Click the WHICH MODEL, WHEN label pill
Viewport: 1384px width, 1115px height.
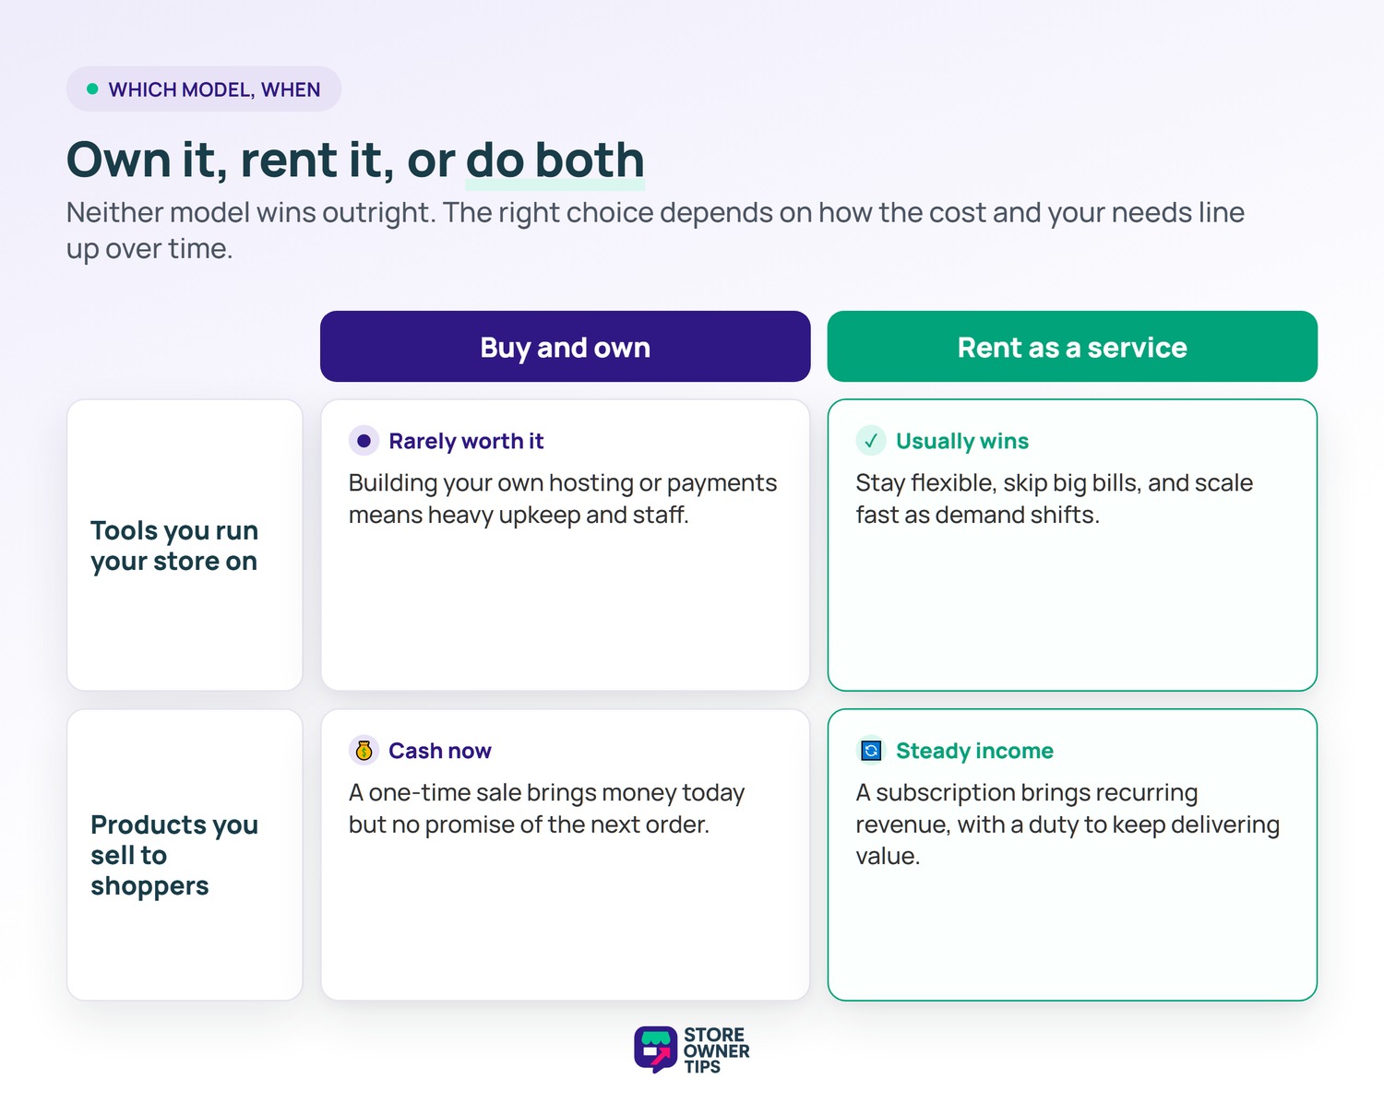pos(204,89)
